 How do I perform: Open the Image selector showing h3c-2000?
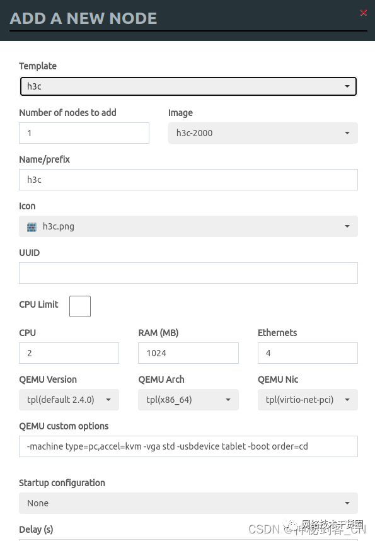click(x=263, y=133)
